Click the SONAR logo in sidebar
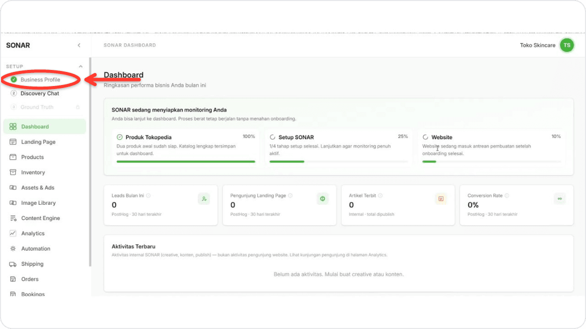 (18, 45)
